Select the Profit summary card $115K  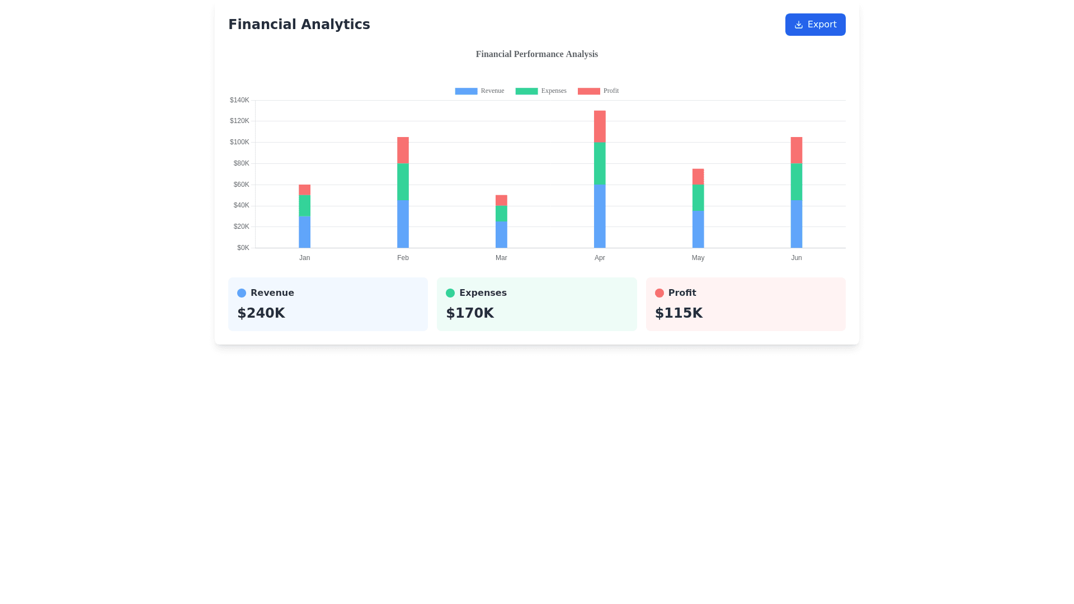746,304
